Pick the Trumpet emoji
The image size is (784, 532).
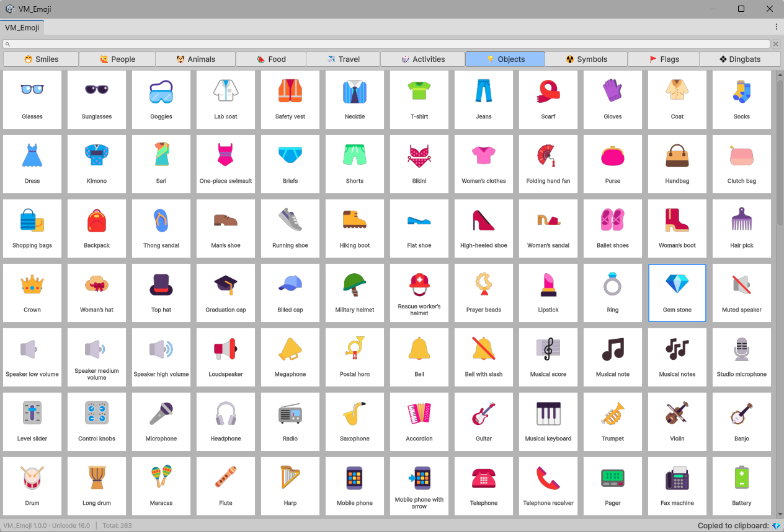click(x=613, y=422)
